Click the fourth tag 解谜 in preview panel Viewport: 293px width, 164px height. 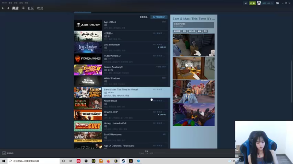point(199,31)
